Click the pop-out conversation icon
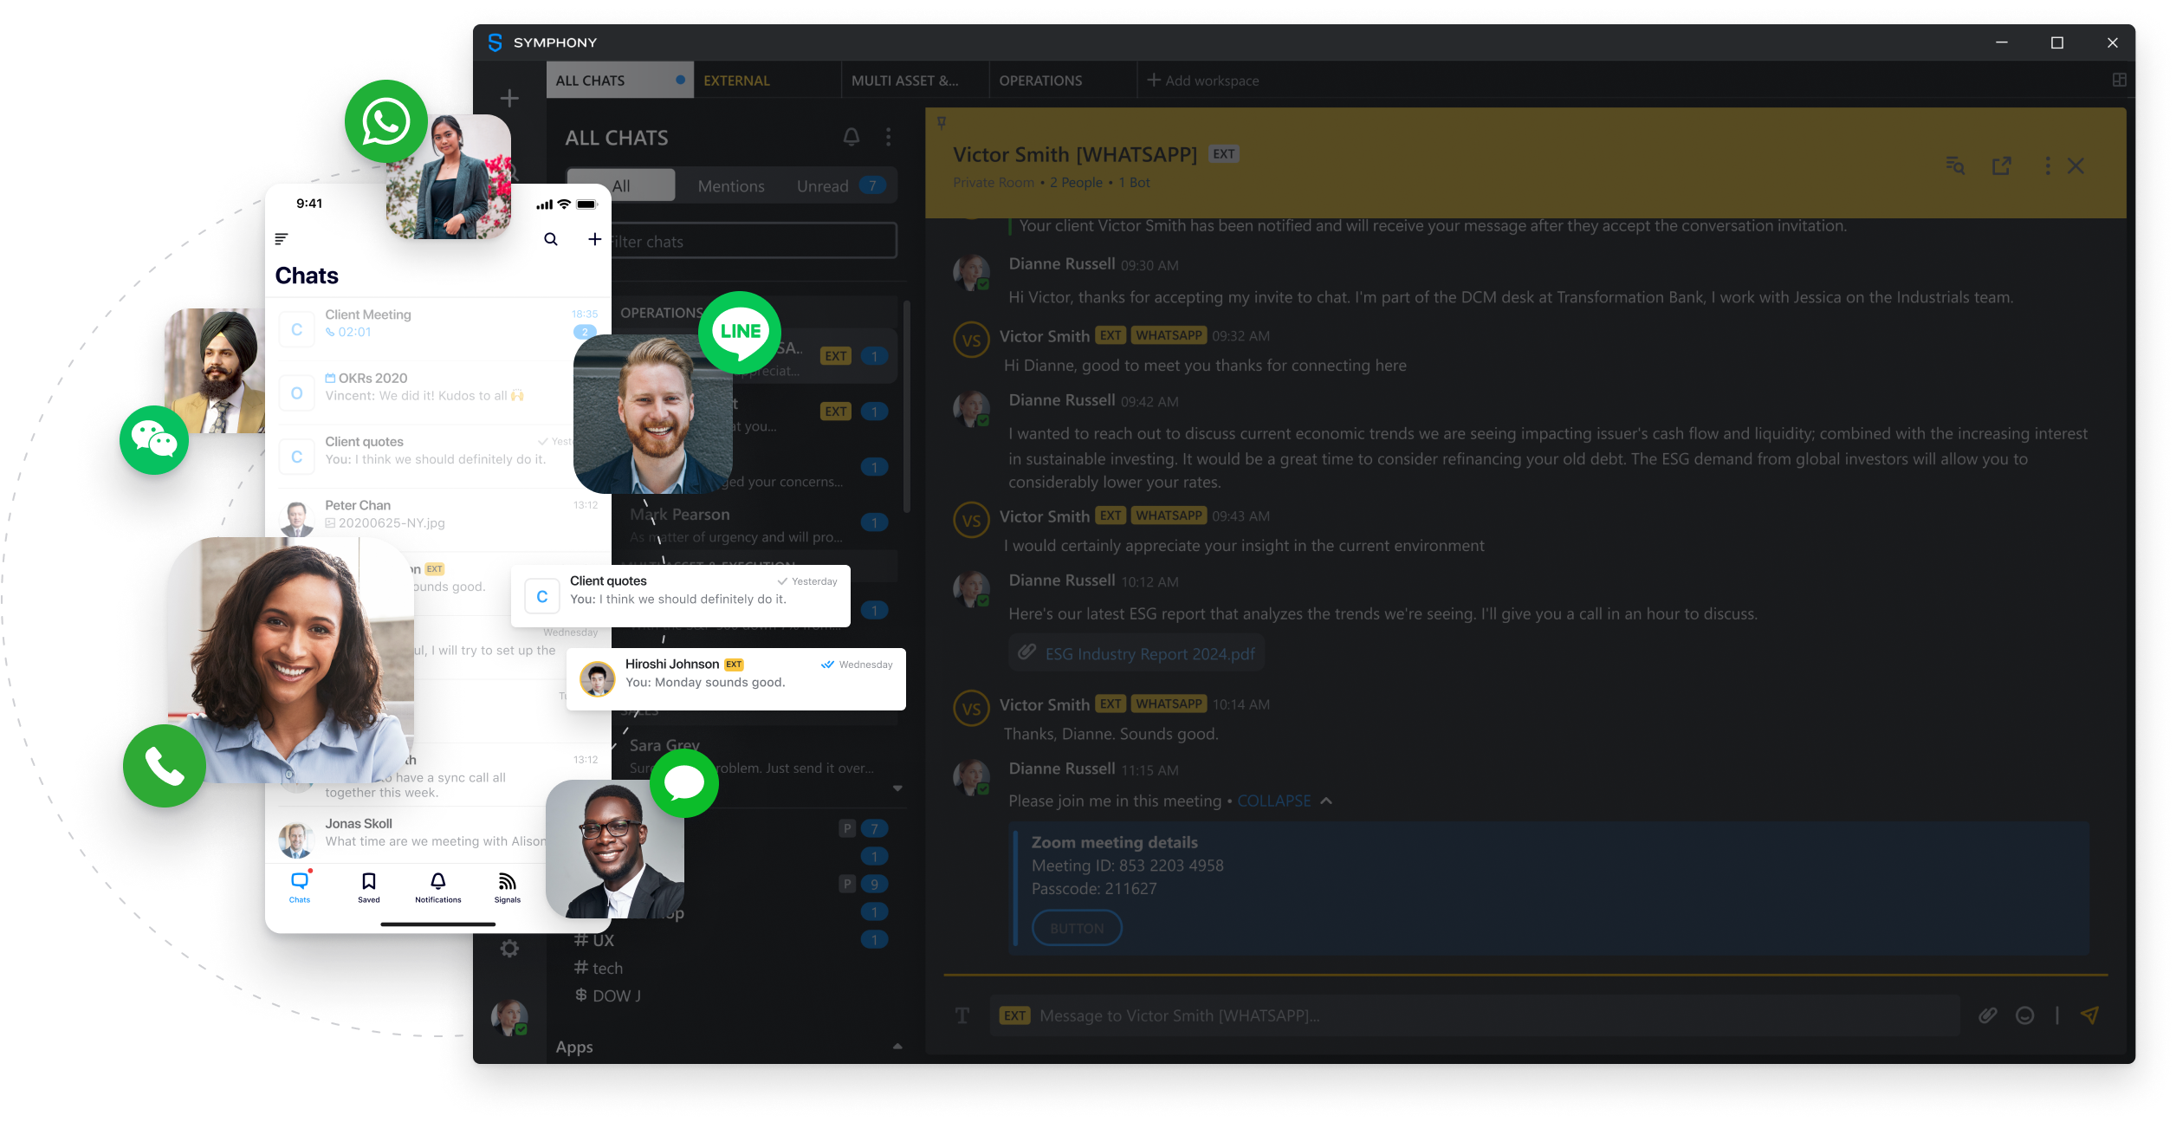 tap(2002, 166)
